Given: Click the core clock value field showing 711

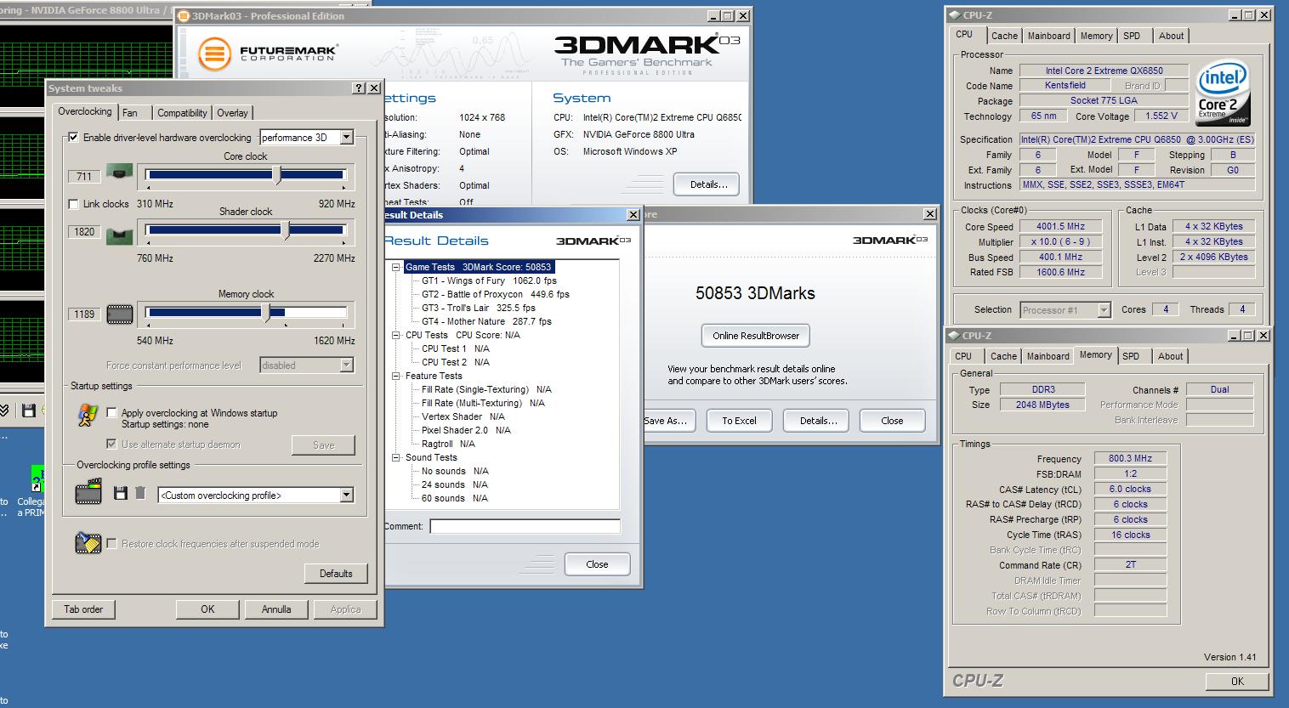Looking at the screenshot, I should coord(84,177).
